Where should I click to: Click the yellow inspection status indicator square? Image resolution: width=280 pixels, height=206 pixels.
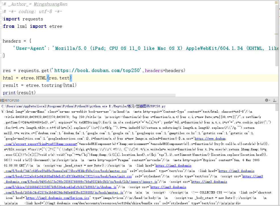276,3
